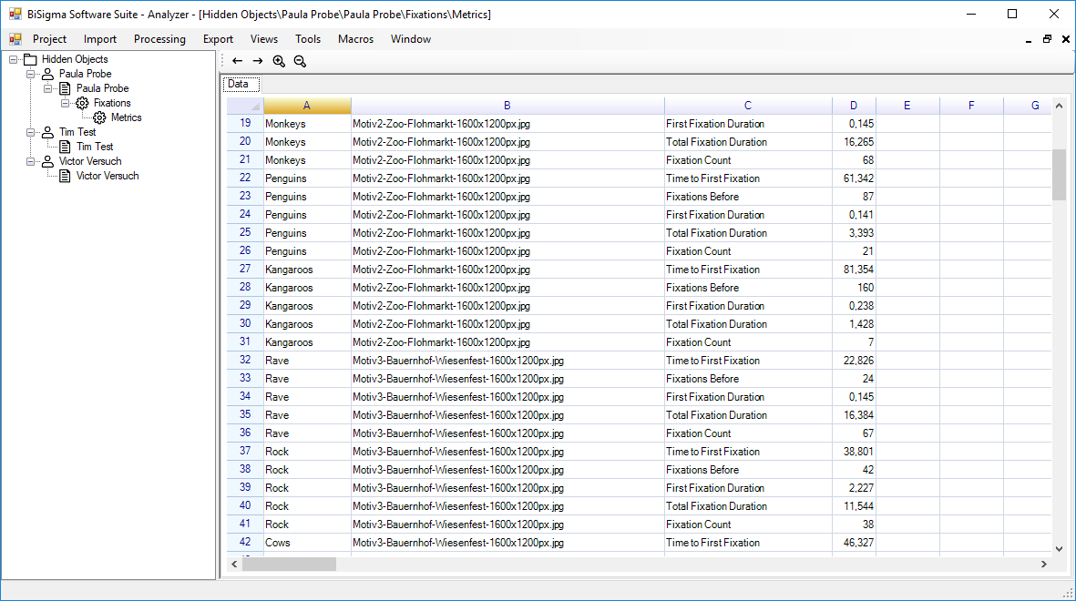Click the Victor Versuch document icon
Image resolution: width=1076 pixels, height=601 pixels.
65,176
